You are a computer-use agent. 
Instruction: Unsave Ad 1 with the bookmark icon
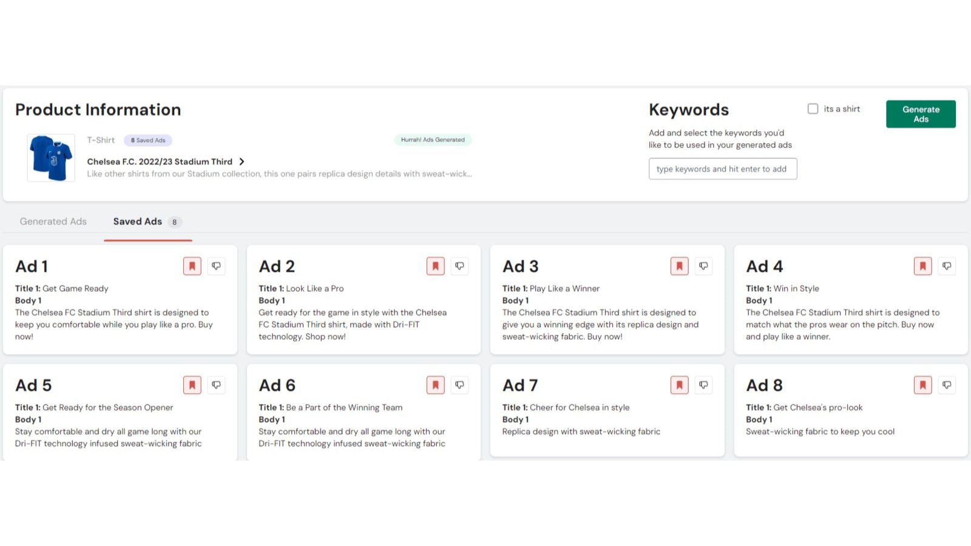click(x=192, y=266)
